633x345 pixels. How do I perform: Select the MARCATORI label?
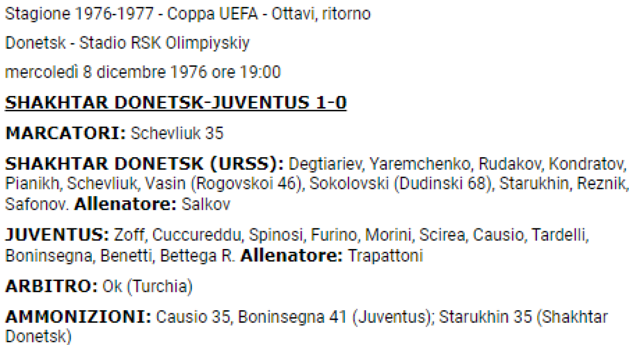pyautogui.click(x=65, y=133)
